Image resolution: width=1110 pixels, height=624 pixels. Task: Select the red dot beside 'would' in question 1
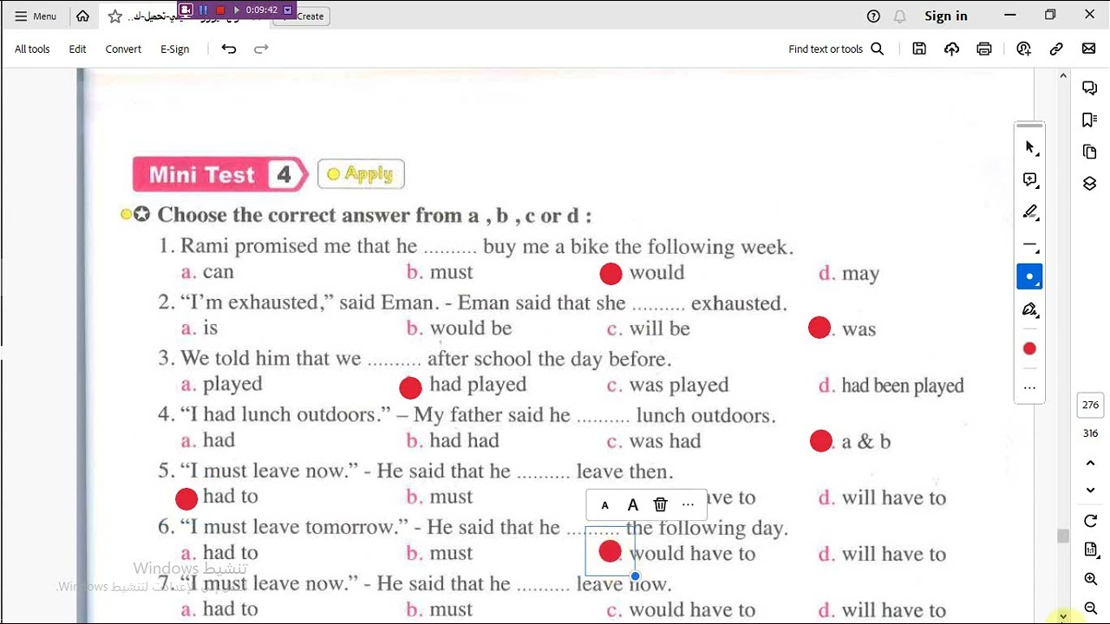tap(610, 274)
